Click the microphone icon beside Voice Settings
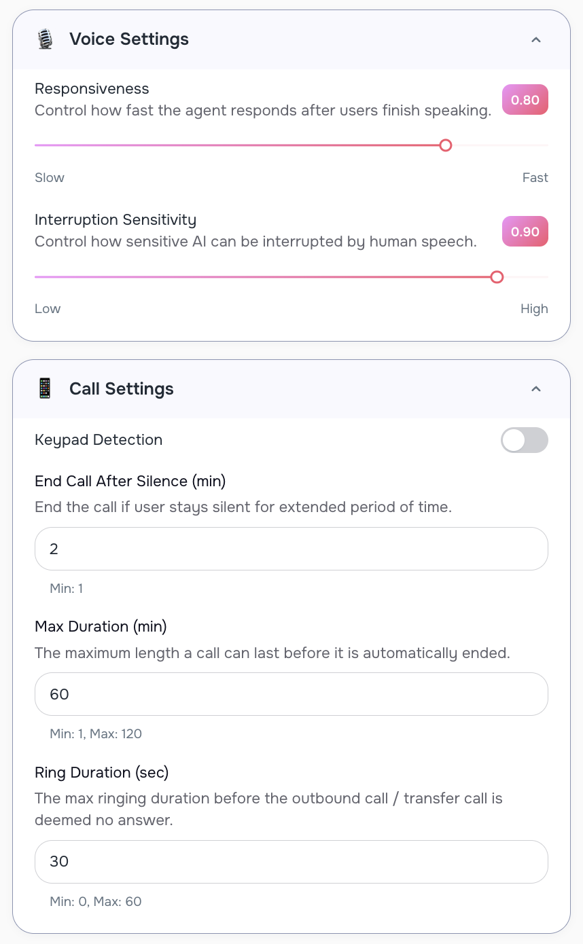The image size is (583, 944). (x=45, y=39)
